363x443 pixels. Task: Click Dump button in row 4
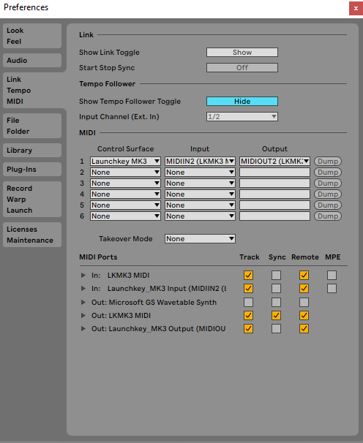click(328, 194)
